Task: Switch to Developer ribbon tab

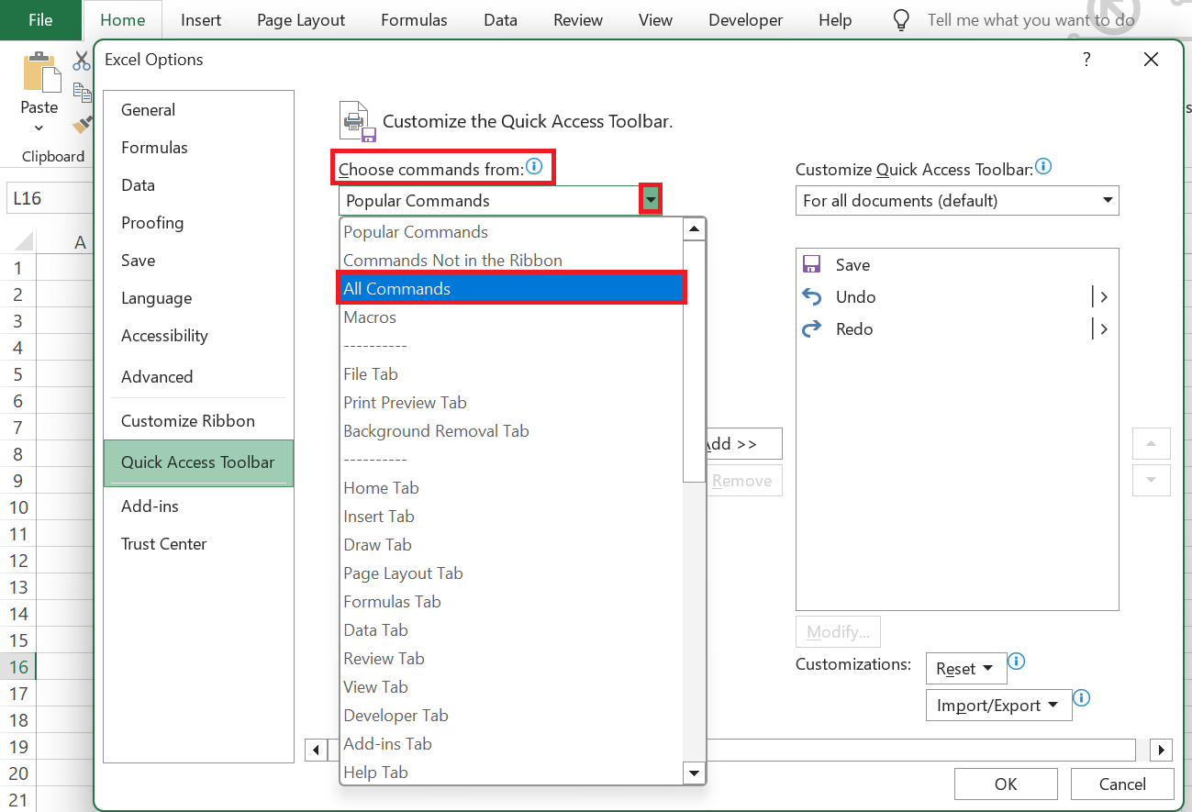Action: tap(746, 19)
